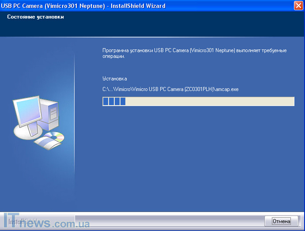
Task: Click the USB PC Camera title bar
Action: [84, 6]
